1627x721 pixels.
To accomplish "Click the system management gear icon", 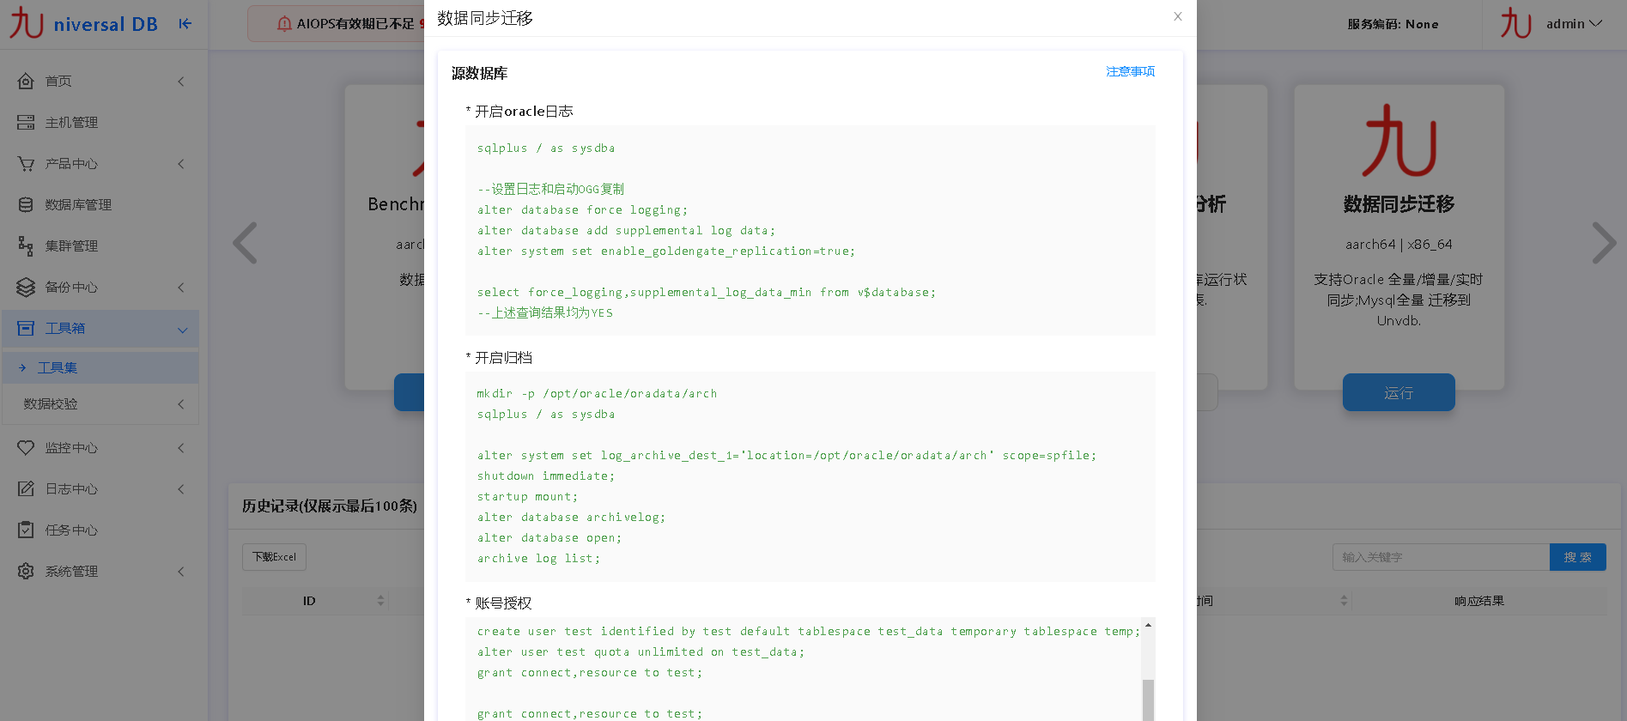I will click(x=26, y=572).
